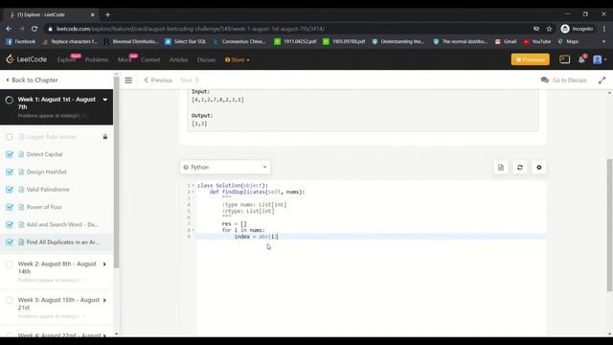Open Find All Duplicates in an Array

(x=62, y=242)
